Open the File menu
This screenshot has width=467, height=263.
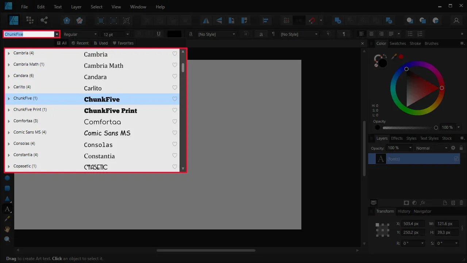pos(24,7)
